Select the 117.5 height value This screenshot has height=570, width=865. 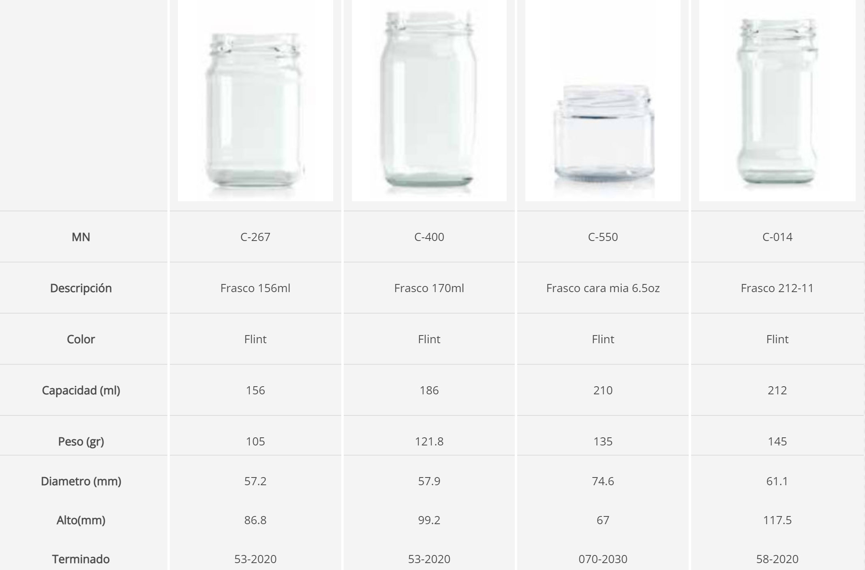(777, 520)
